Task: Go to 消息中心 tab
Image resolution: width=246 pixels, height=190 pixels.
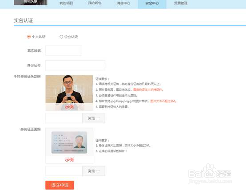Action: 123,3
